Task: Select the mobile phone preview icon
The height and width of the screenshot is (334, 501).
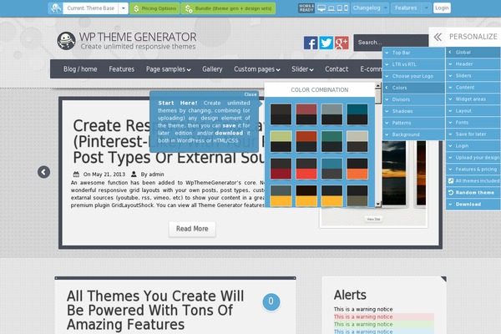Action: [346, 8]
